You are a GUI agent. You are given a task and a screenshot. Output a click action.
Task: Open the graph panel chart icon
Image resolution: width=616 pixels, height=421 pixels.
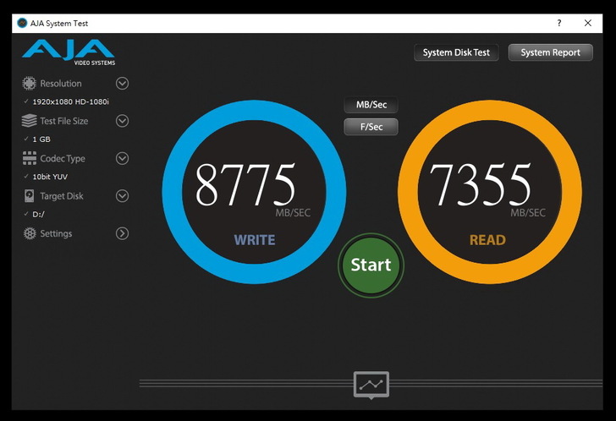coord(371,385)
